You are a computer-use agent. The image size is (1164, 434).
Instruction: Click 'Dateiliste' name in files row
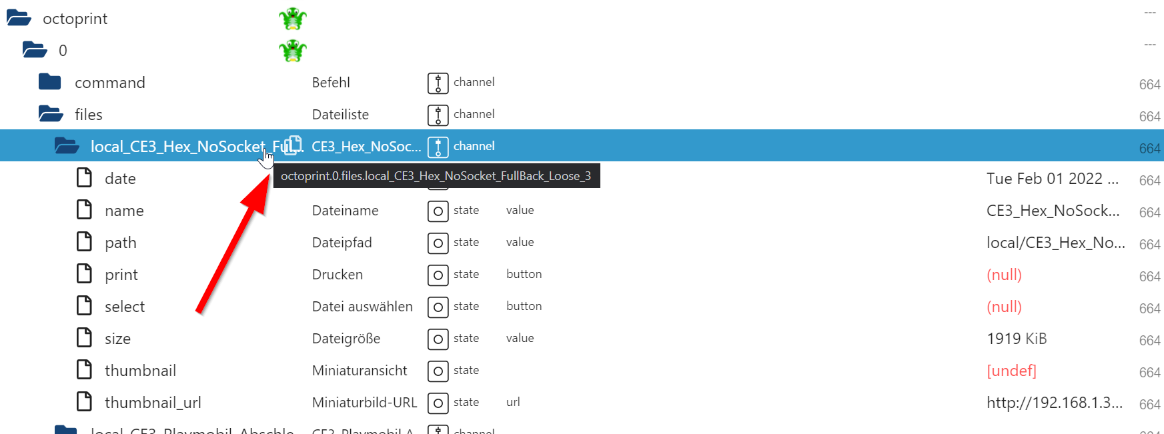(x=340, y=115)
